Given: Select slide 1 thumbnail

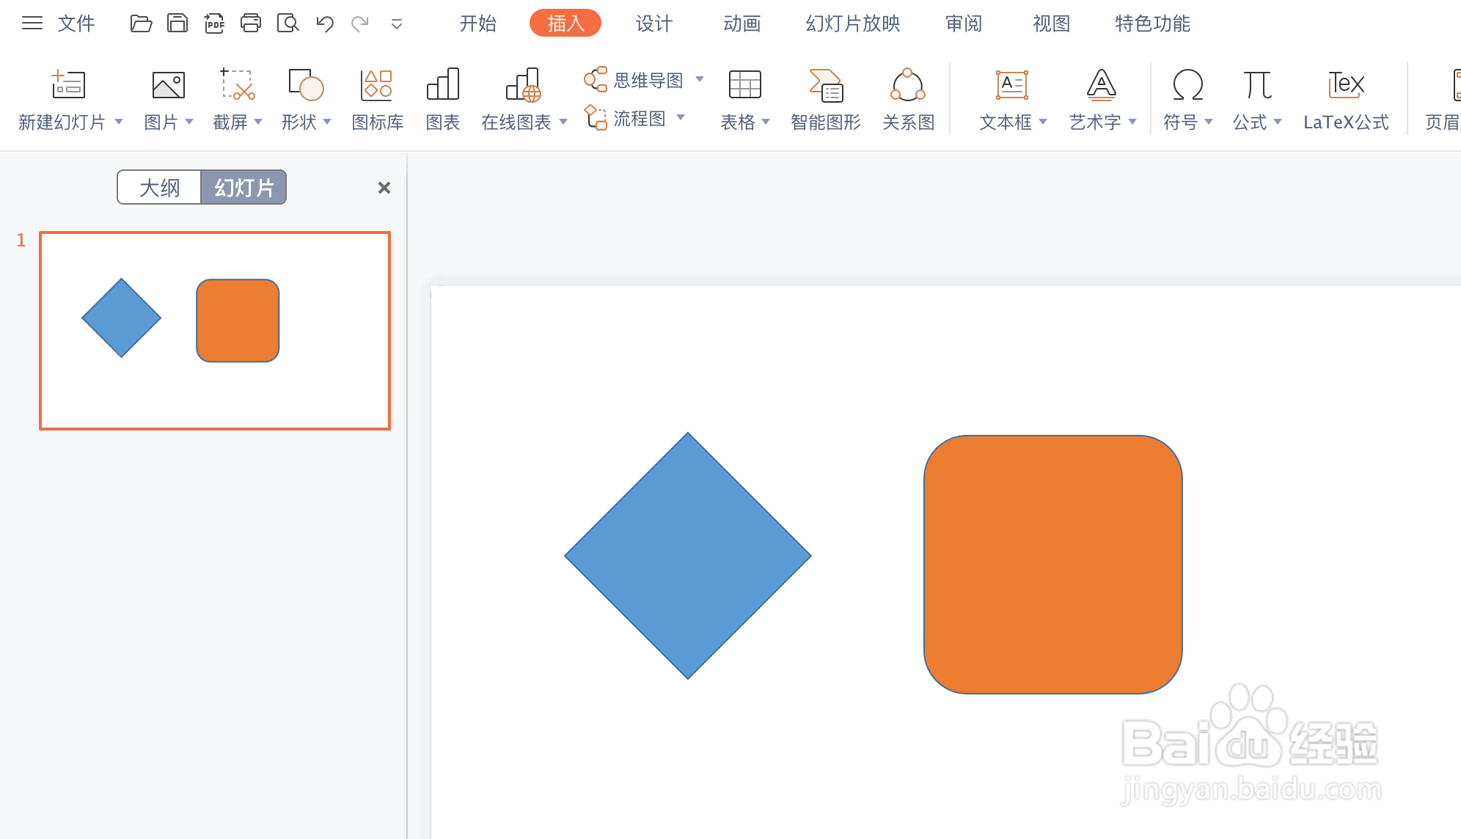Looking at the screenshot, I should point(215,331).
